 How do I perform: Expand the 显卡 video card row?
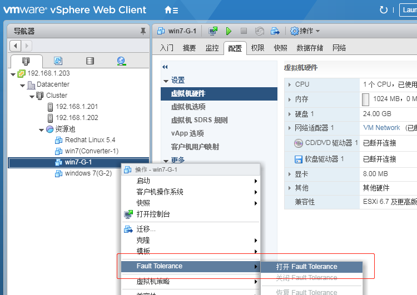click(x=289, y=174)
